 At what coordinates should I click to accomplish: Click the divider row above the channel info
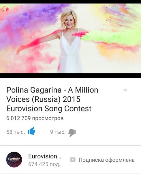click(70, 145)
